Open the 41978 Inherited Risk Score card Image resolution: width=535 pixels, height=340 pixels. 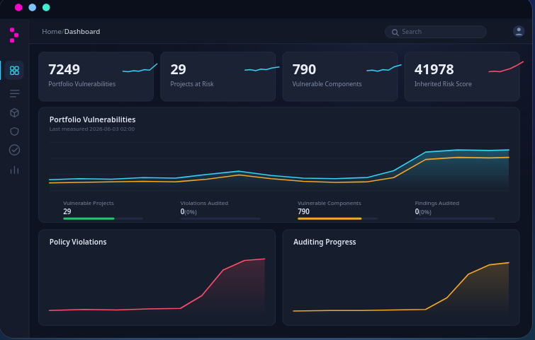click(462, 76)
